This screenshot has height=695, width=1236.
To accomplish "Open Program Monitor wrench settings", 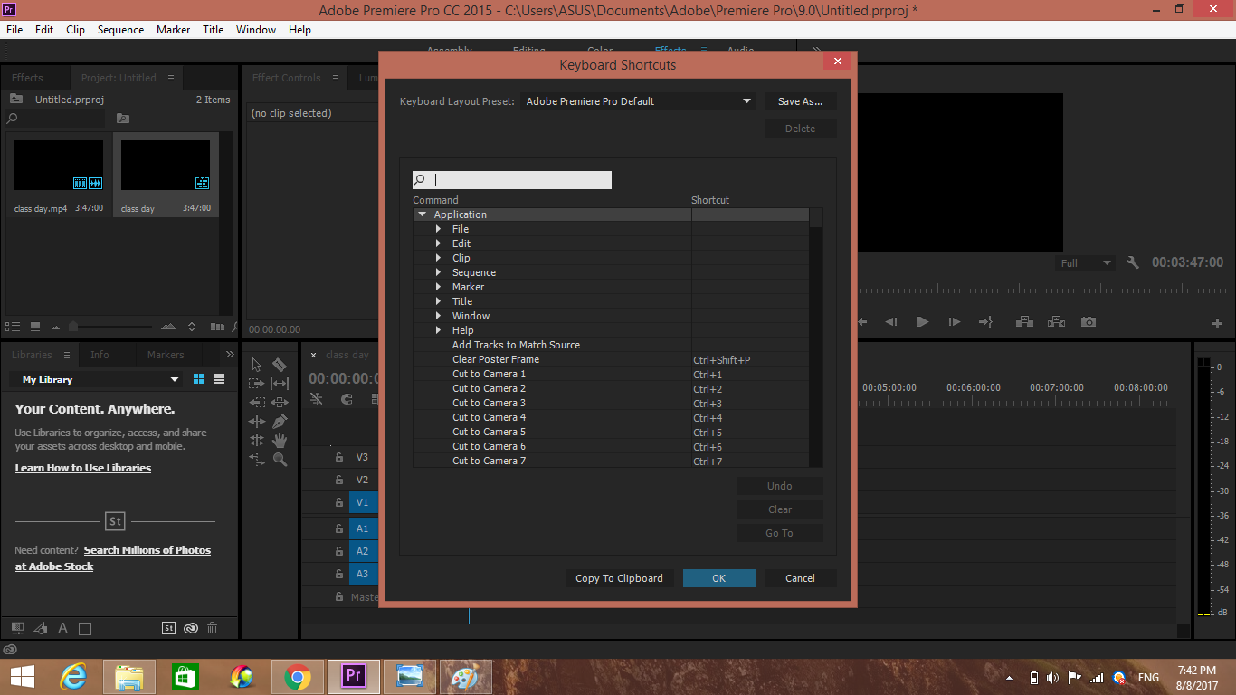I will pos(1132,263).
